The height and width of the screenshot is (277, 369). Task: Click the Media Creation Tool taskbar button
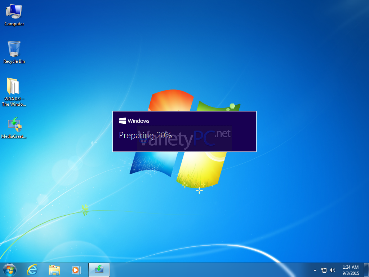pos(99,270)
